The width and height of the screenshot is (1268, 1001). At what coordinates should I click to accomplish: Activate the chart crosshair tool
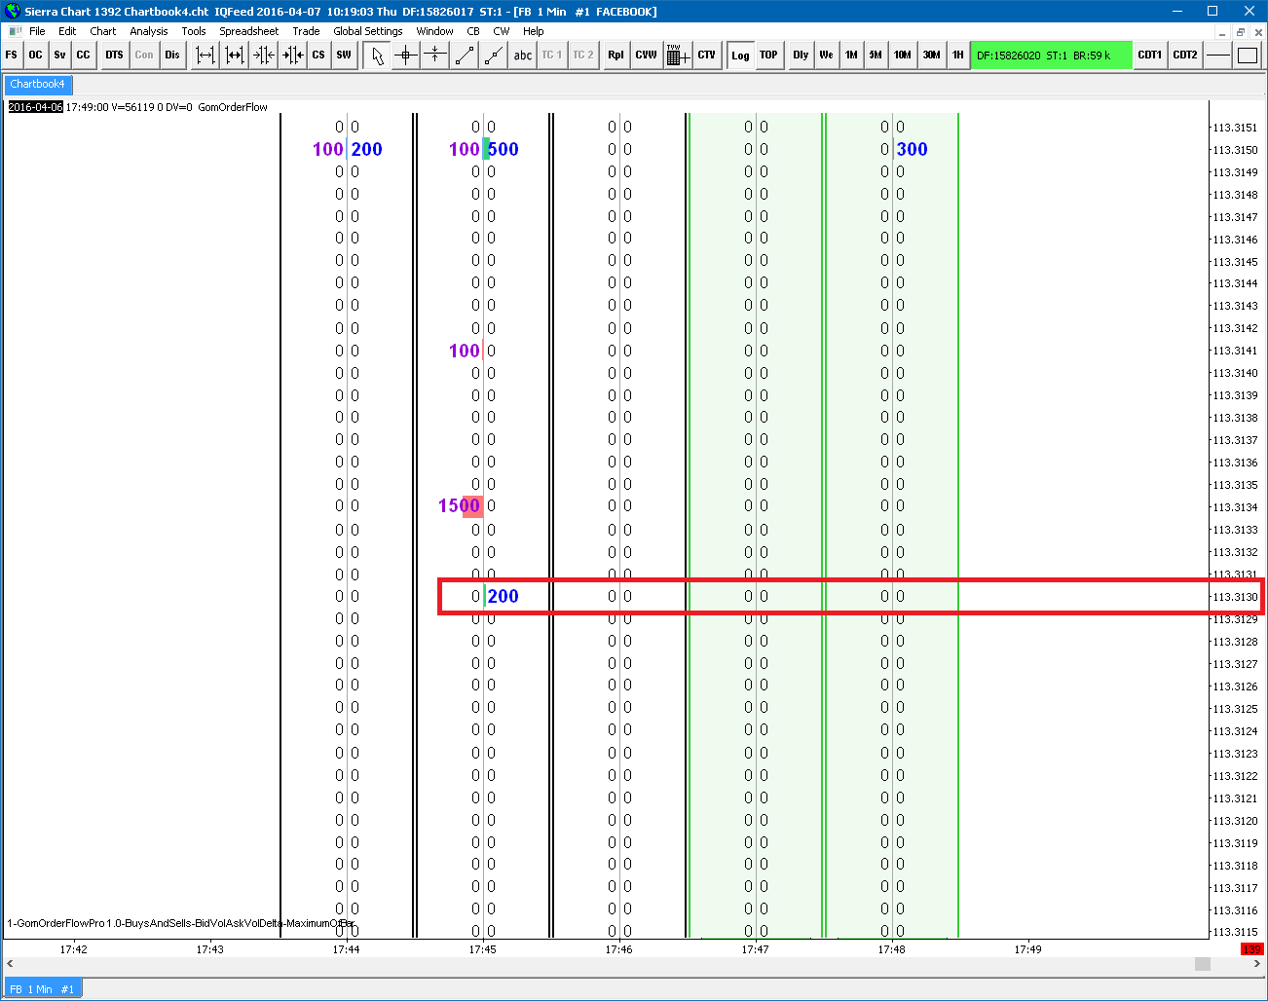[x=406, y=56]
